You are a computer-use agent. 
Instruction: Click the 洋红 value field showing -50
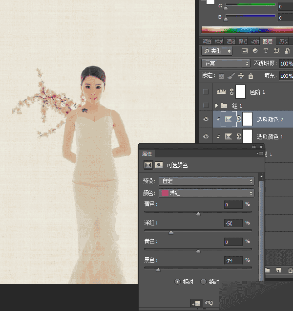tap(233, 223)
